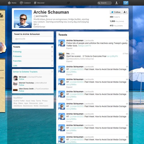Click Allen-Donna Smith's avatar
The width and height of the screenshot is (144, 144).
pos(15,90)
